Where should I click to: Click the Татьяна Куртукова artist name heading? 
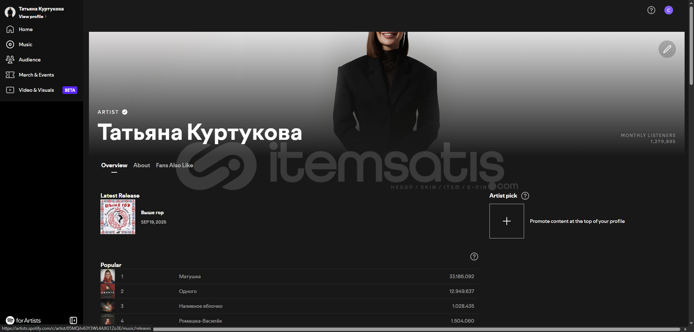click(x=200, y=133)
